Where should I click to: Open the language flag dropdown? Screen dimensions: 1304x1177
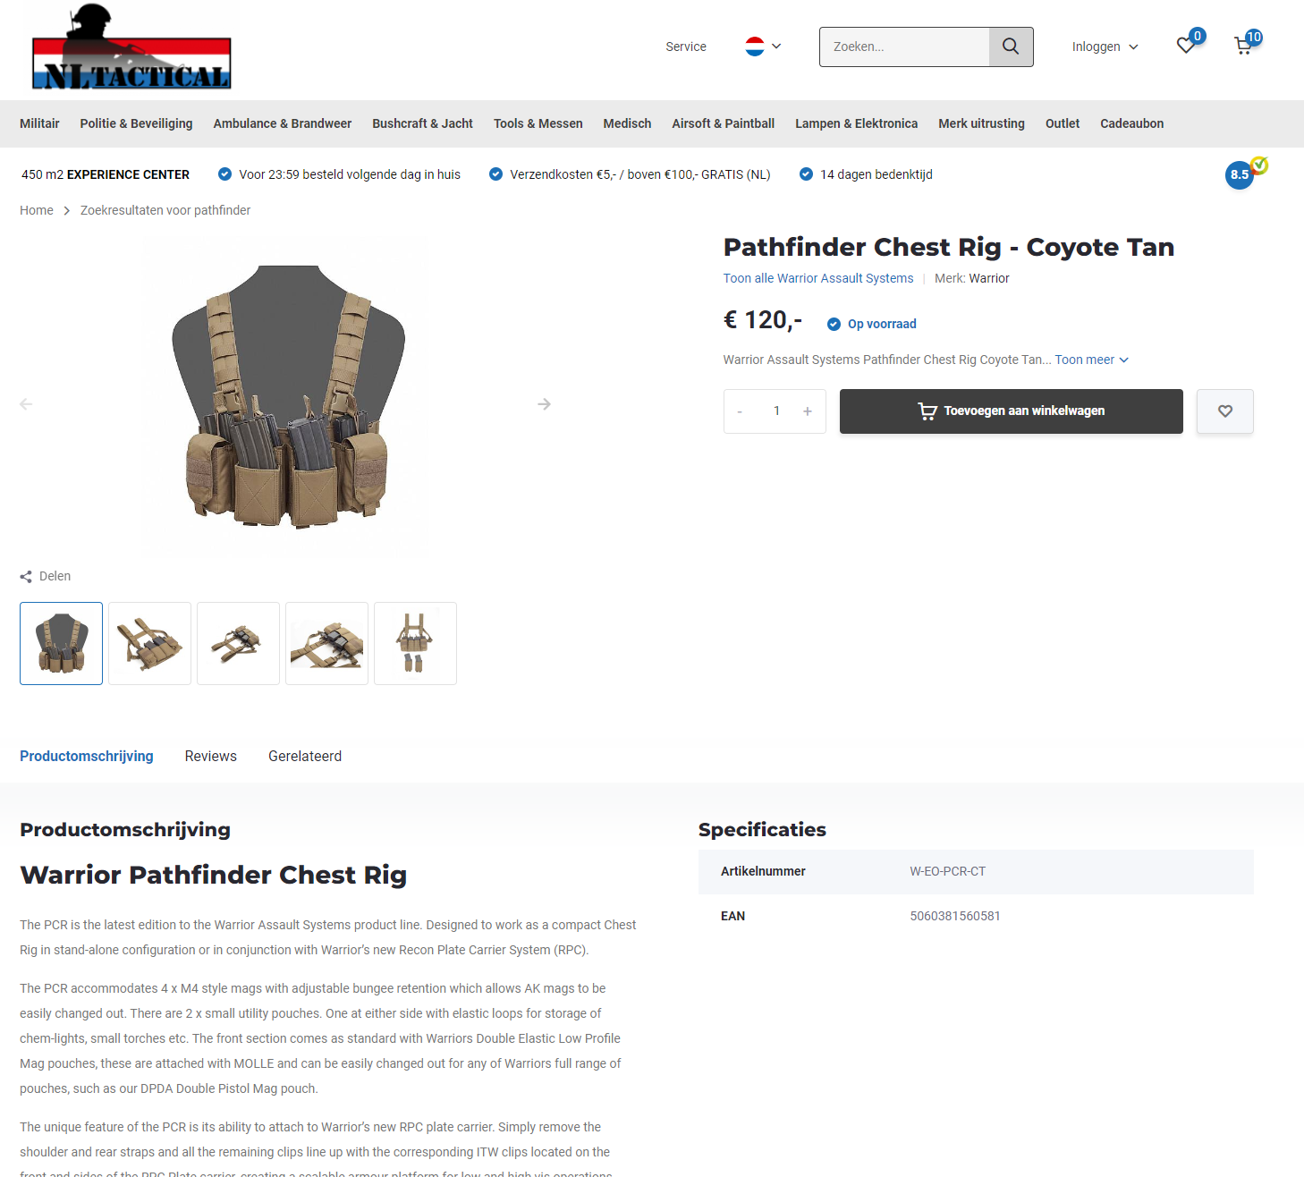point(763,47)
